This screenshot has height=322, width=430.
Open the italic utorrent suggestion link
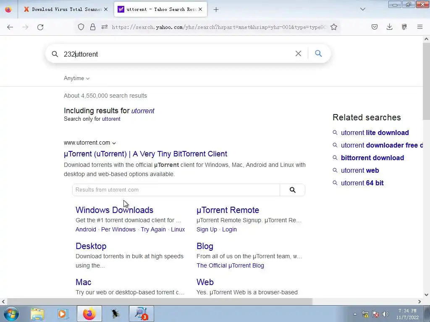(x=143, y=111)
